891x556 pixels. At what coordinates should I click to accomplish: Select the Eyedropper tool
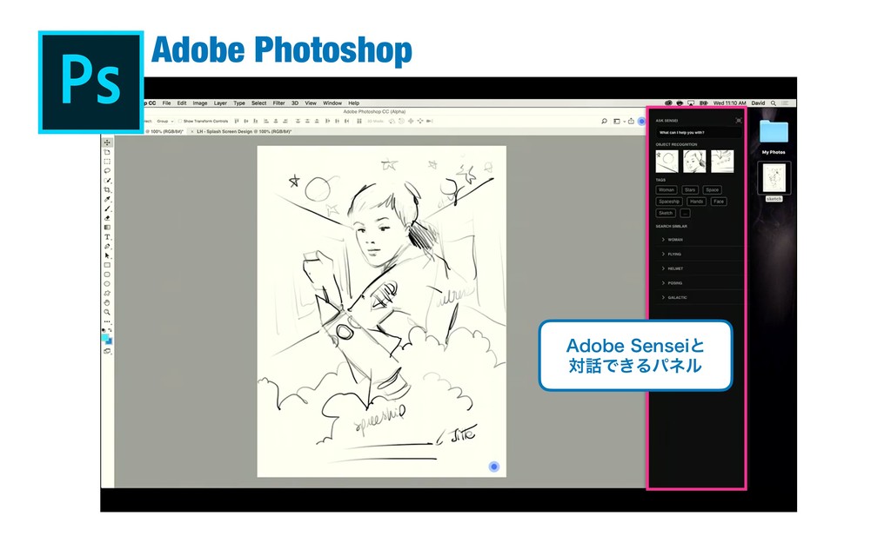coord(107,199)
